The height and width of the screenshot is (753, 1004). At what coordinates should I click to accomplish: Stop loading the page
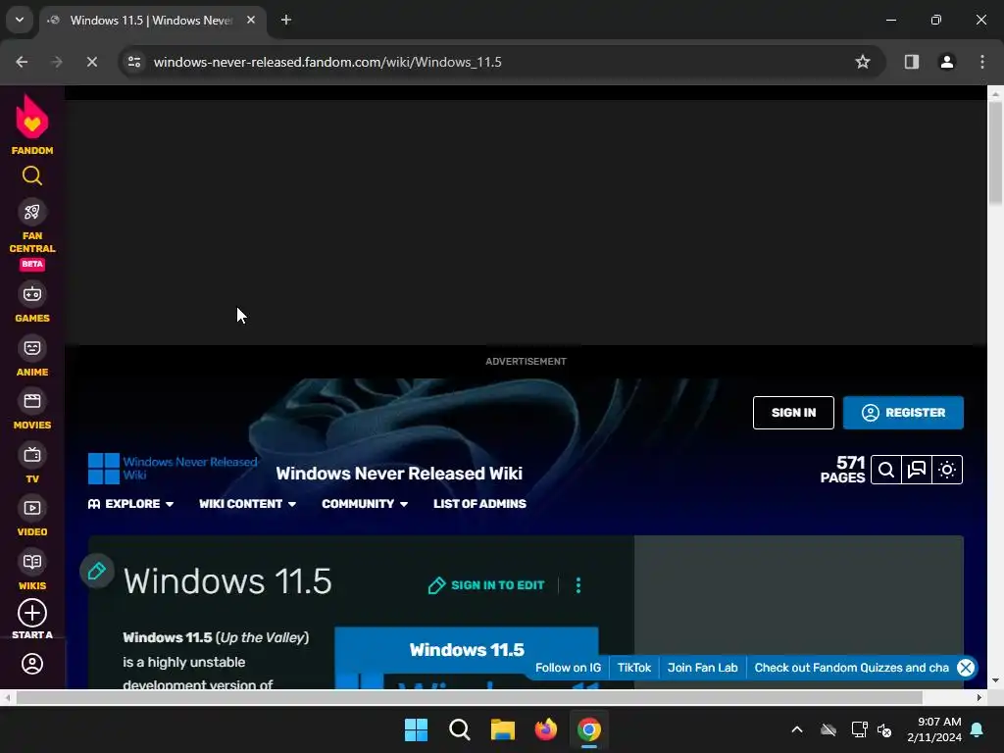point(92,62)
